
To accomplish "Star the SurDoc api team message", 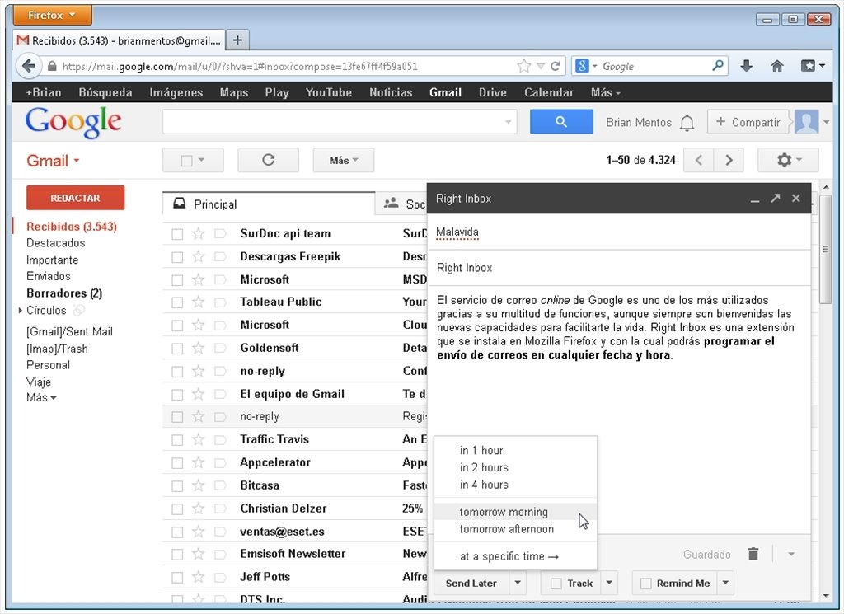I will pos(198,233).
